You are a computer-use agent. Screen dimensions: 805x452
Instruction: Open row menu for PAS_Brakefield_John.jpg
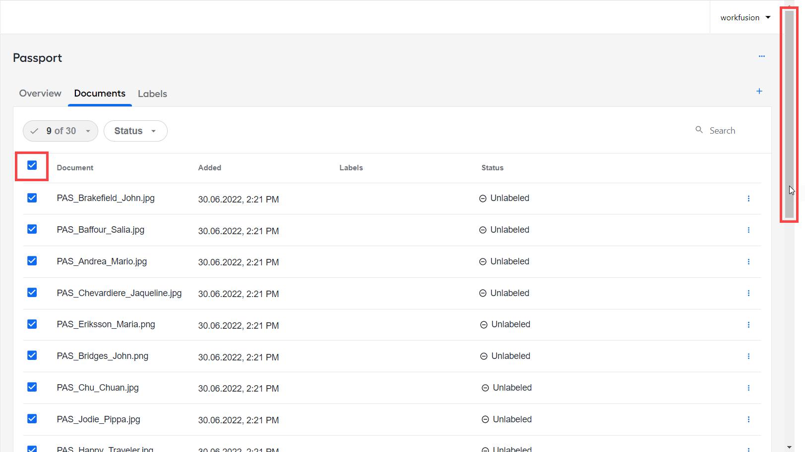tap(748, 199)
